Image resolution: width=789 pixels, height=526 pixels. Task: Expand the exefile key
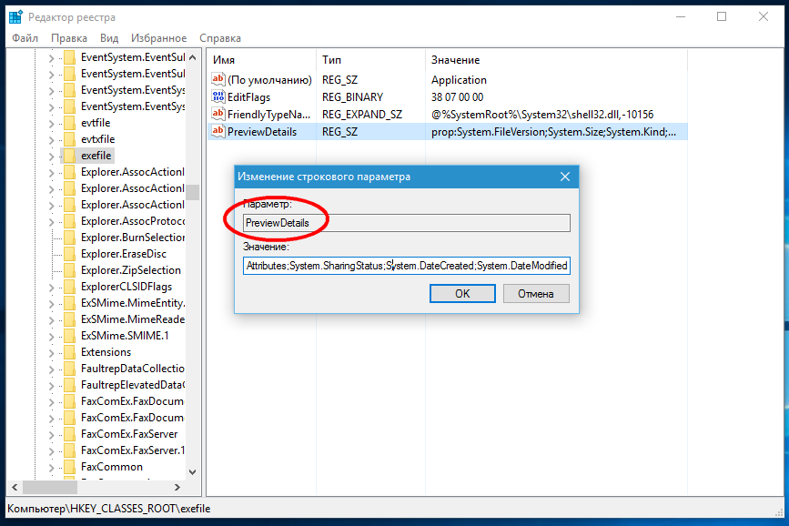pyautogui.click(x=51, y=157)
